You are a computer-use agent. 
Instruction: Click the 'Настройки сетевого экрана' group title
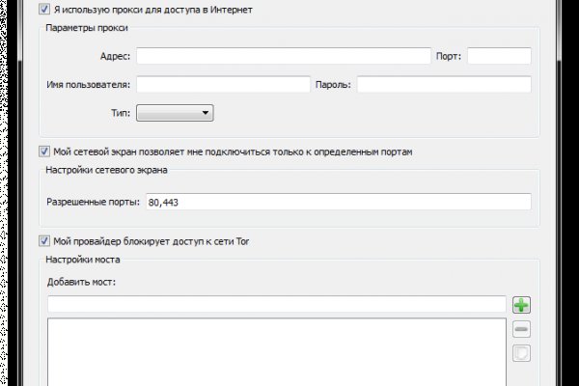coord(107,171)
